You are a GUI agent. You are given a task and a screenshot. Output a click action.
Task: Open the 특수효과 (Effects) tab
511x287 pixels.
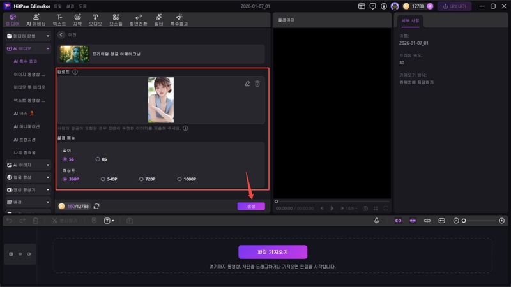tap(179, 20)
